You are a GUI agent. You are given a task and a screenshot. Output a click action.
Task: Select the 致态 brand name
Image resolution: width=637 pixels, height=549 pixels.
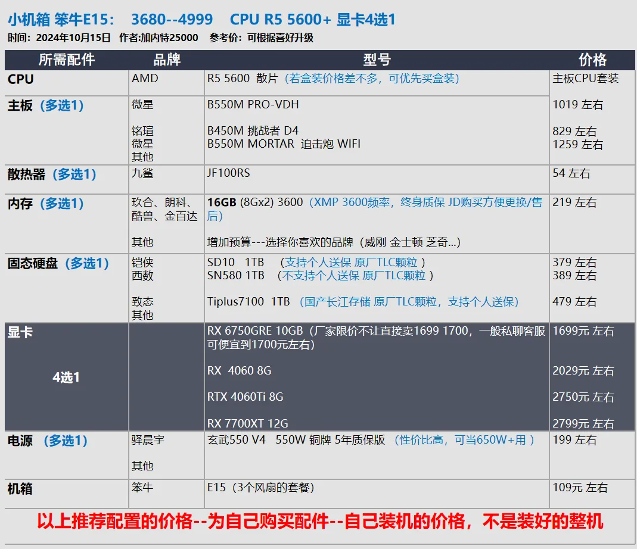coord(142,302)
